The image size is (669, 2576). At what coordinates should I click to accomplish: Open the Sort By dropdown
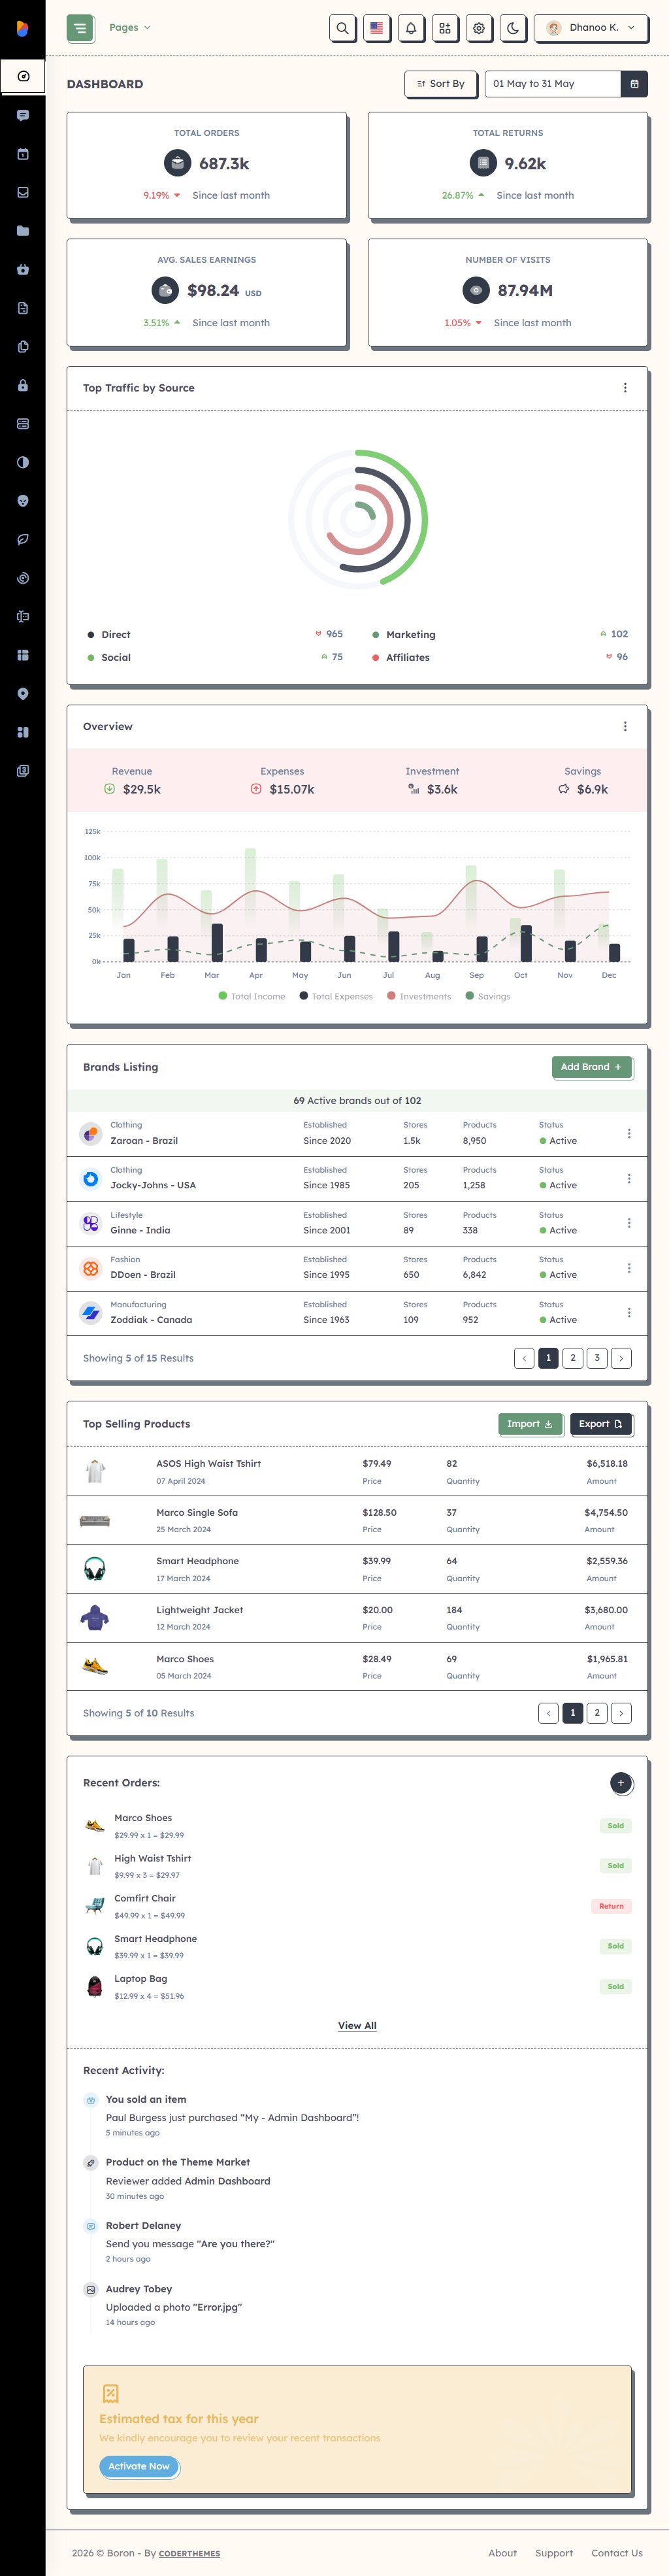click(x=441, y=84)
